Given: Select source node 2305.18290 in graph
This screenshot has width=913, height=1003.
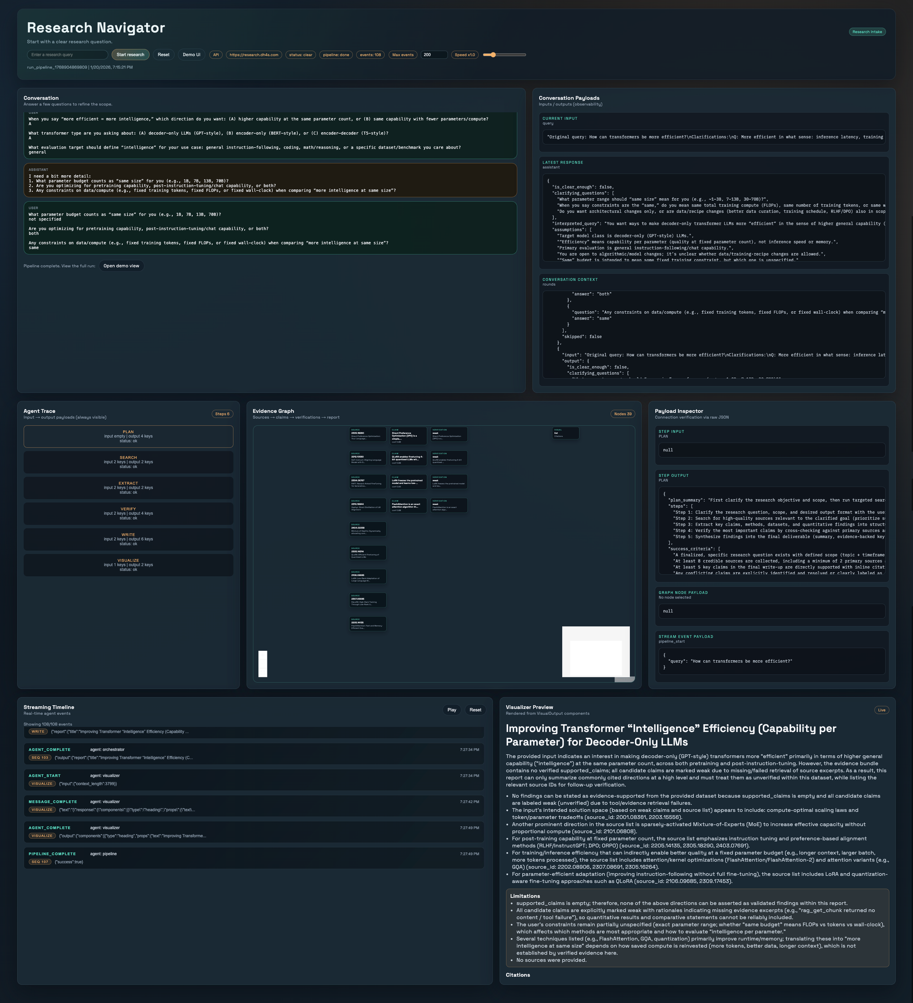Looking at the screenshot, I should 367,434.
